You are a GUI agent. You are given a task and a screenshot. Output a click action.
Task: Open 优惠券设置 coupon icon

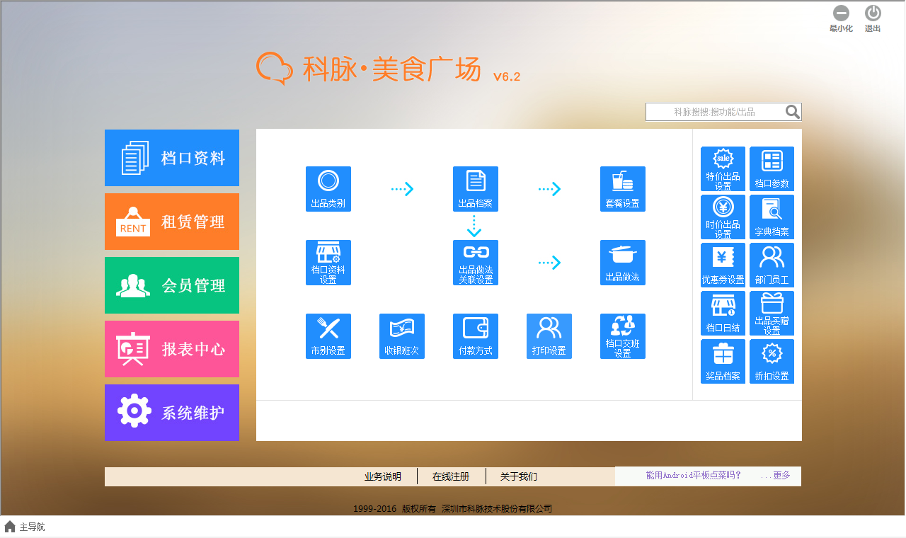click(723, 265)
